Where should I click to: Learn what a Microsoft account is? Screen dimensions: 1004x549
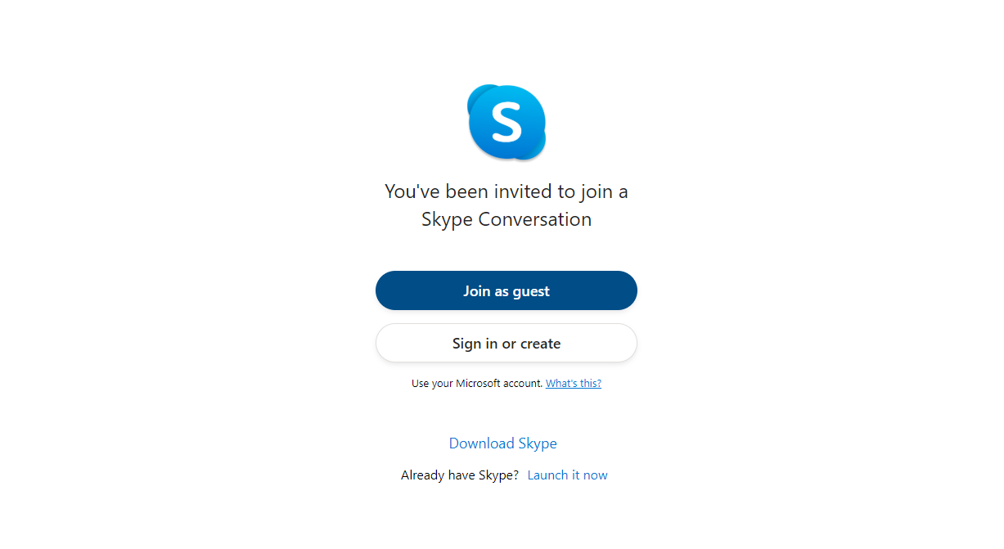tap(573, 383)
